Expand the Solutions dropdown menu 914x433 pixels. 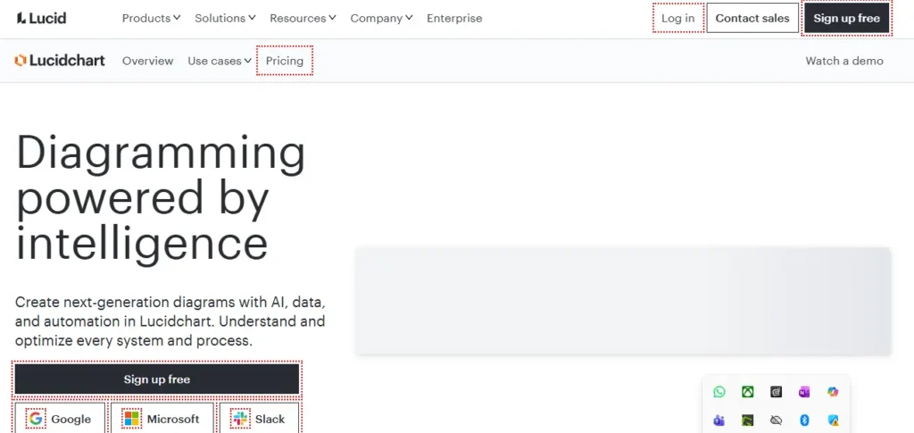tap(225, 18)
